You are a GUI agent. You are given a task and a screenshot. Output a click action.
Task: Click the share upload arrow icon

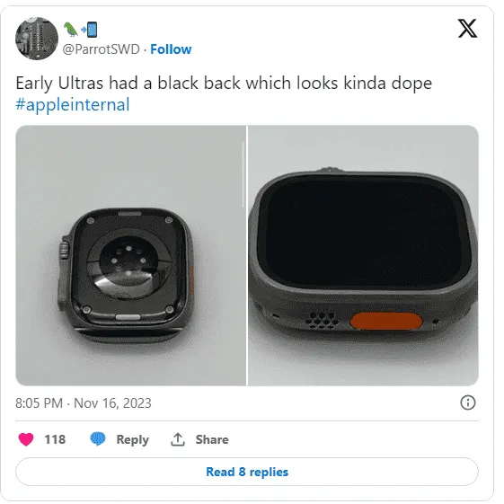pos(178,439)
